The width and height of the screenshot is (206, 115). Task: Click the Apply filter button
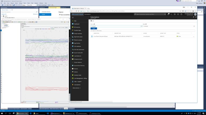click(94, 28)
